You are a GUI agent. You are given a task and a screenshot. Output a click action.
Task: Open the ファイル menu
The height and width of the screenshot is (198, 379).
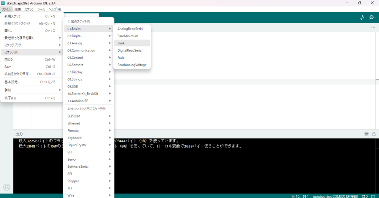[6, 9]
